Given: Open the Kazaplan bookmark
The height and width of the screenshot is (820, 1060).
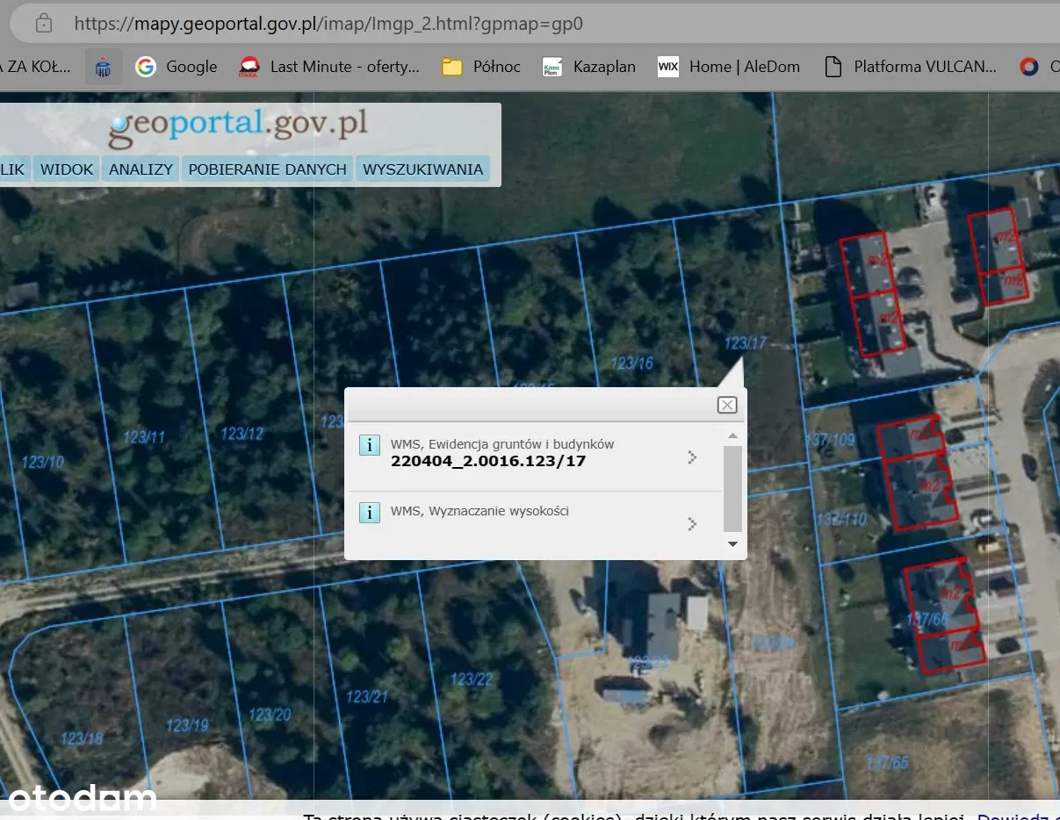Looking at the screenshot, I should pos(588,67).
